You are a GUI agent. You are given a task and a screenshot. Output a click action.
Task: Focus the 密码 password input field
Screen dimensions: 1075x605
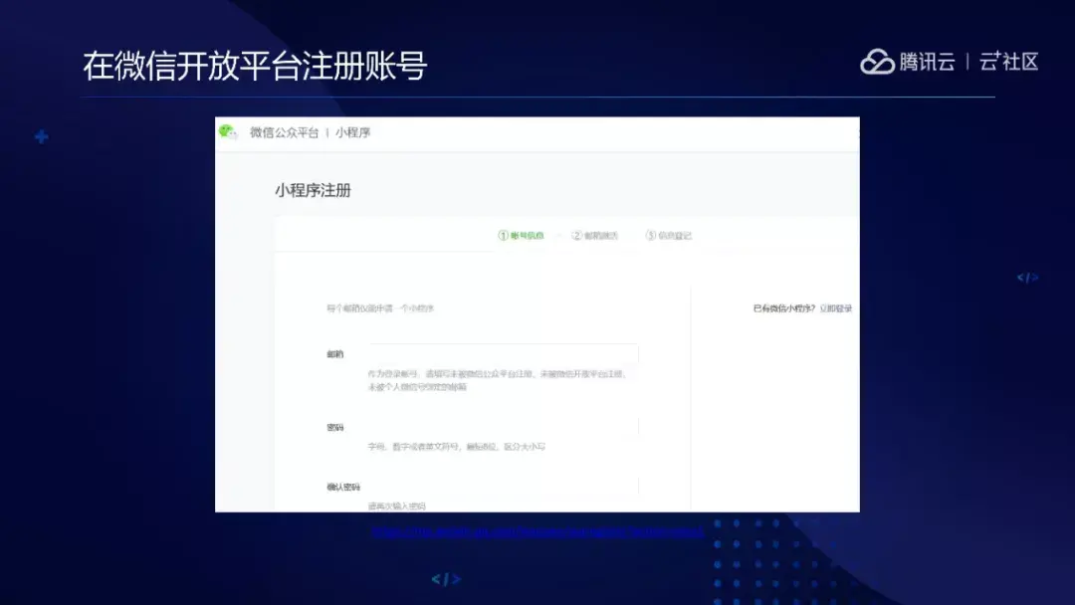pos(504,427)
